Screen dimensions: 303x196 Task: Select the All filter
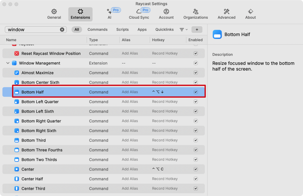click(x=77, y=29)
